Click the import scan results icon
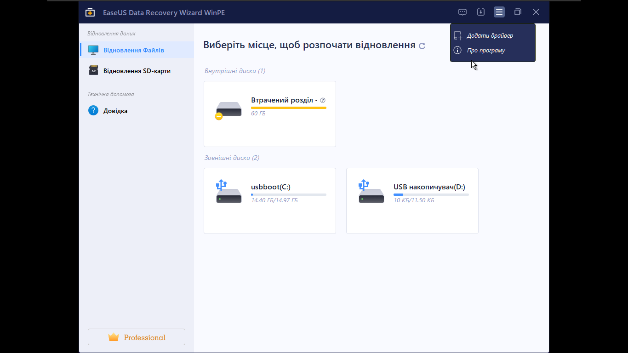 (x=481, y=12)
